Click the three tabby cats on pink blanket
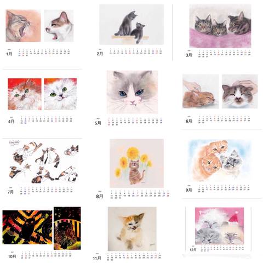Image resolution: width=263 pixels, height=263 pixels. (x=220, y=26)
